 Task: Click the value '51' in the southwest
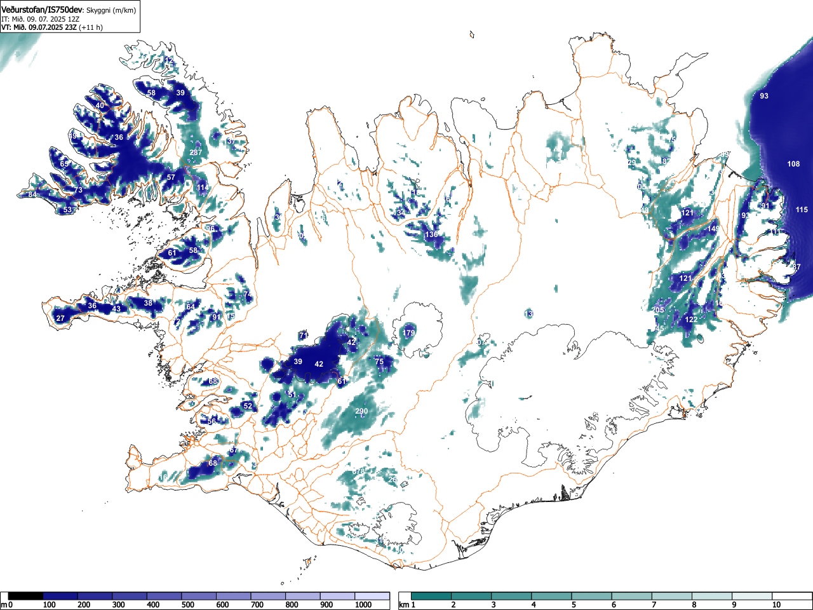(292, 395)
